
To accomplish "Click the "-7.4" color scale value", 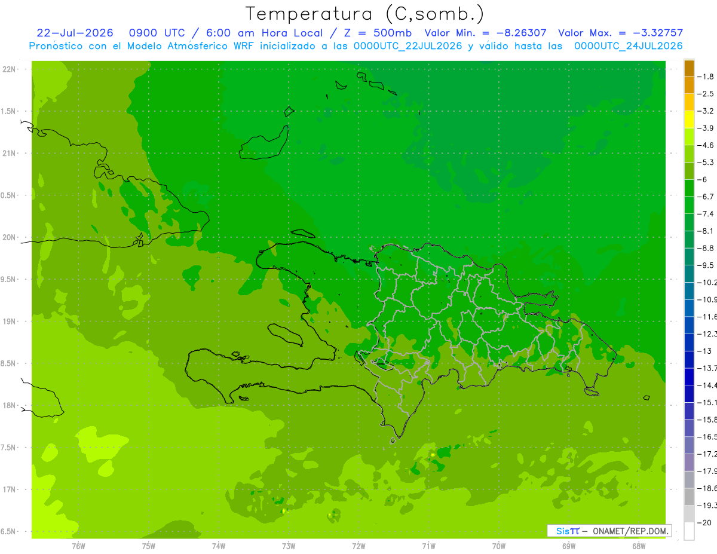I will tap(705, 213).
